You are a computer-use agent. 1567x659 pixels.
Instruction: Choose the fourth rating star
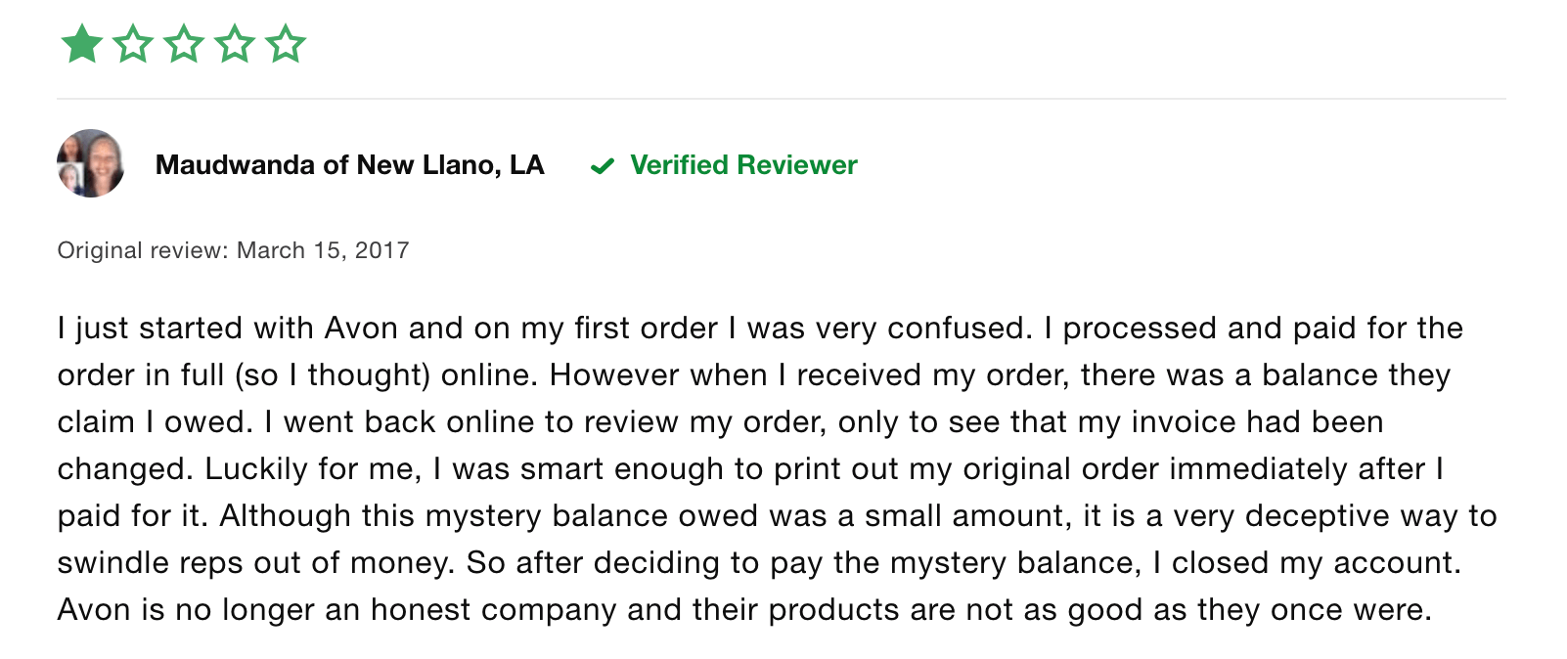235,44
